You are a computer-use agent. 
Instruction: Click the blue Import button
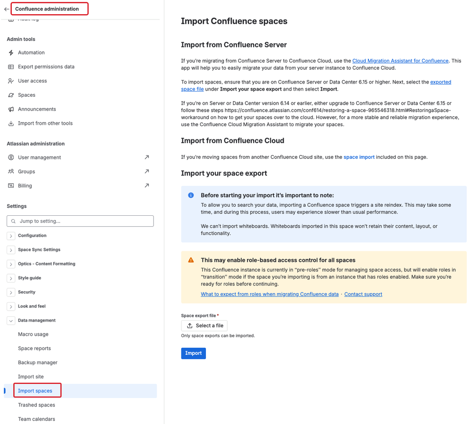coord(193,353)
